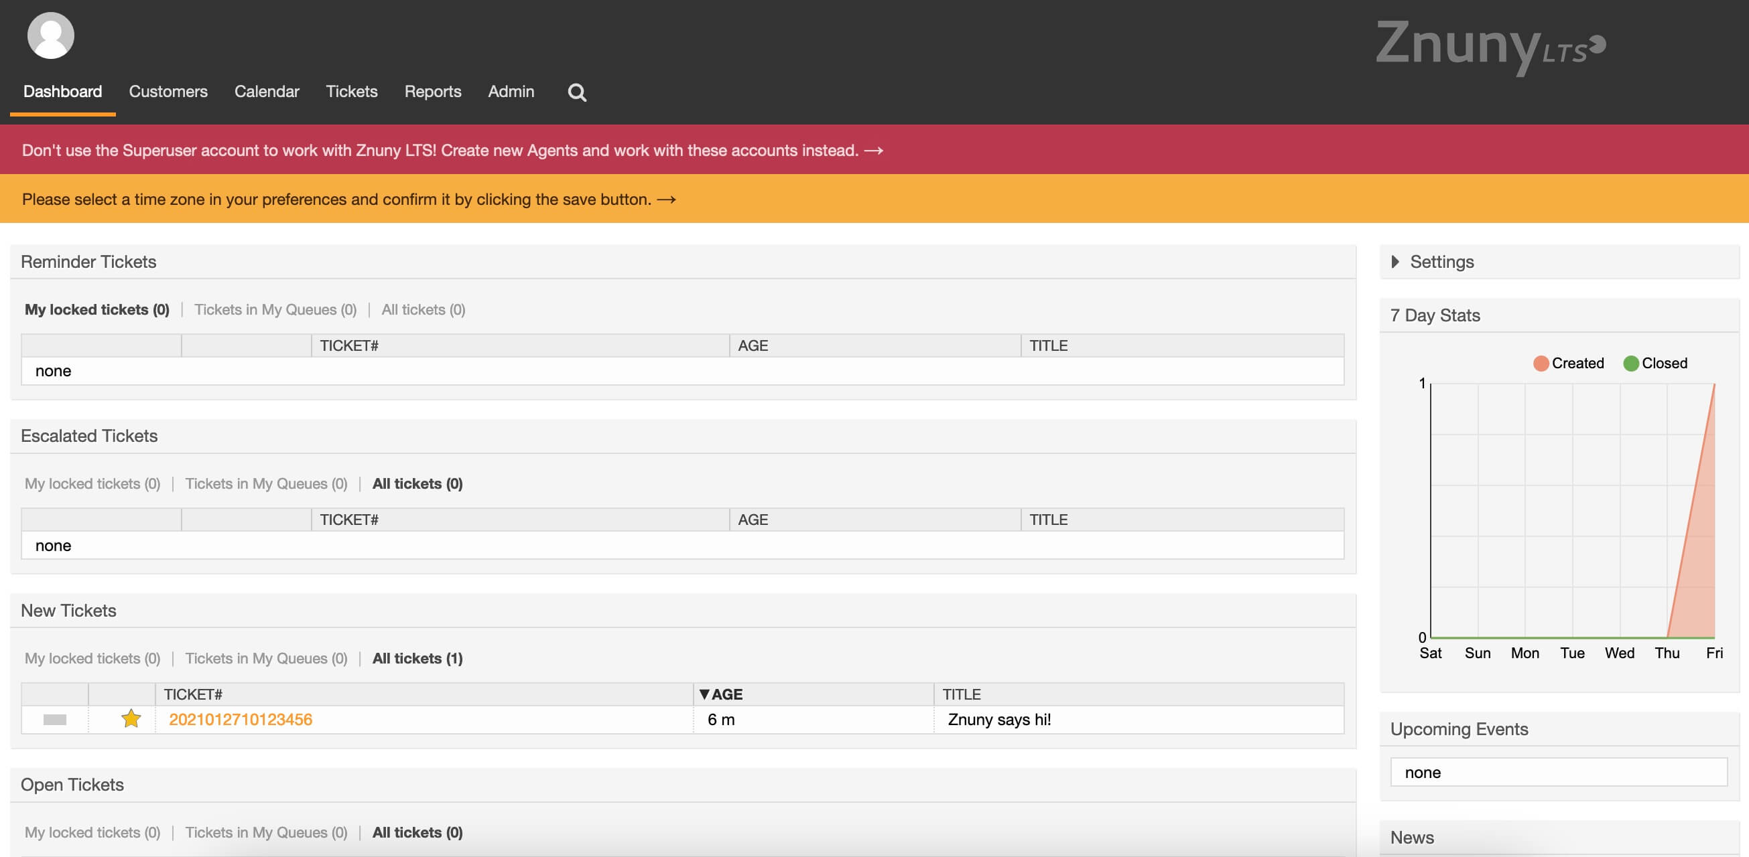Open the Admin menu
This screenshot has width=1749, height=857.
511,92
